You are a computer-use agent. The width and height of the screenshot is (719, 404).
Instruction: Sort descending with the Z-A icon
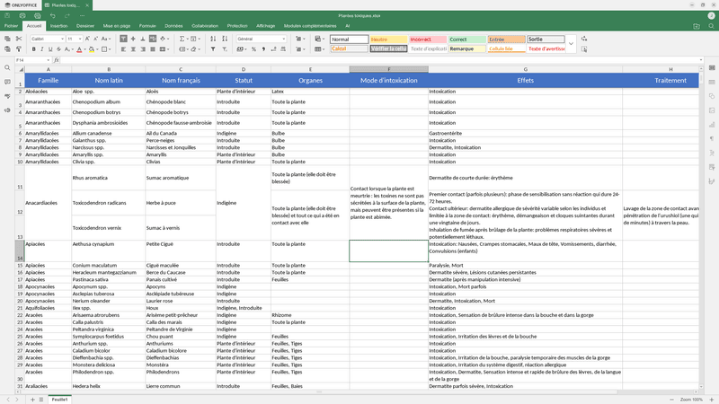pos(224,39)
